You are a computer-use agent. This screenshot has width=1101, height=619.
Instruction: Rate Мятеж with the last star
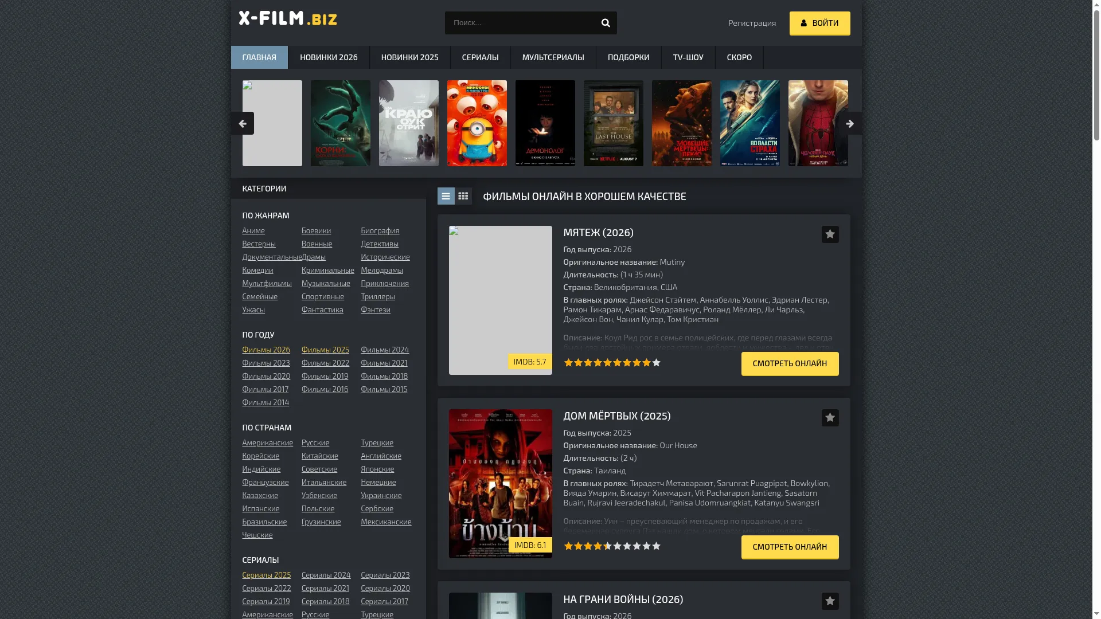656,363
